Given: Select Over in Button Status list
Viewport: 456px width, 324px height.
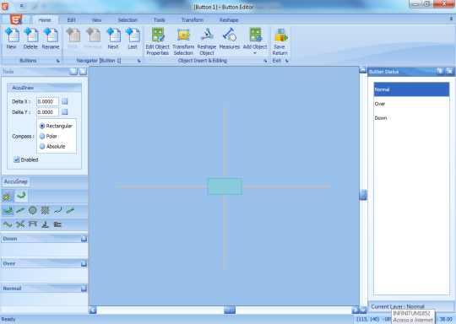Looking at the screenshot, I should tap(411, 104).
